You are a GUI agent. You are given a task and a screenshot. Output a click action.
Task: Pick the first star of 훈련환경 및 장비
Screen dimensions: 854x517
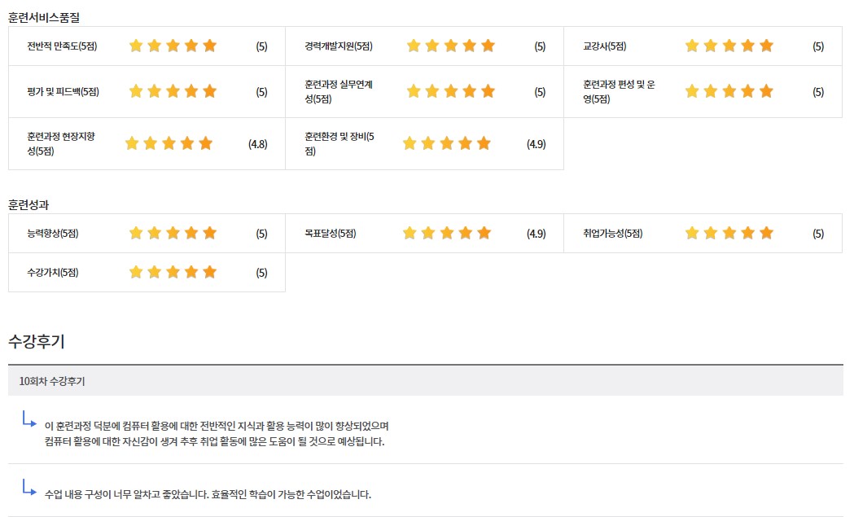(x=409, y=143)
